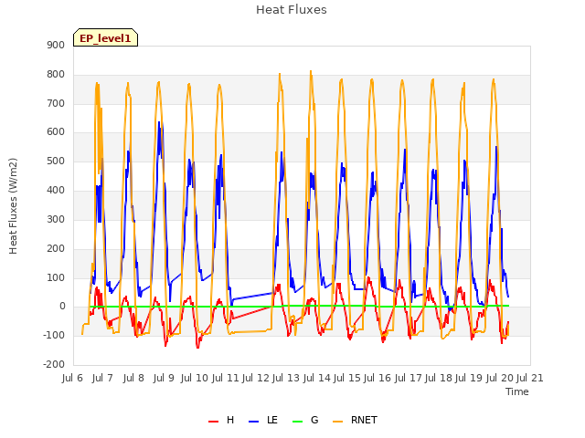Click the Jul 13 x-axis tick label
The width and height of the screenshot is (585, 438).
pos(286,378)
